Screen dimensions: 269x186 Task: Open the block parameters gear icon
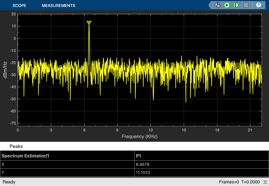(x=217, y=5)
